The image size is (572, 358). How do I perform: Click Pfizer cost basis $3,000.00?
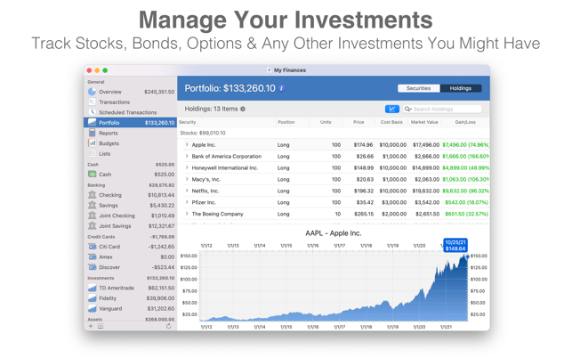click(394, 202)
